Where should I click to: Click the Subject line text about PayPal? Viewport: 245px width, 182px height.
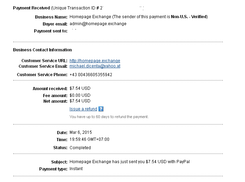pos(129,162)
